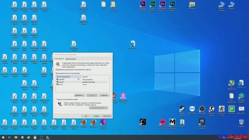This screenshot has height=140, width=249.
Task: Open Calculator from the taskbar
Action: pyautogui.click(x=35, y=137)
